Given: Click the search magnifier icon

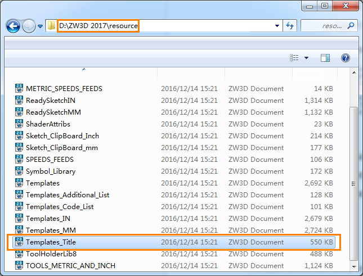Looking at the screenshot, I should [351, 25].
